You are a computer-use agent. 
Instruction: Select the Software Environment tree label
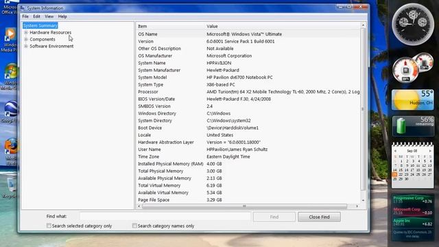51,46
